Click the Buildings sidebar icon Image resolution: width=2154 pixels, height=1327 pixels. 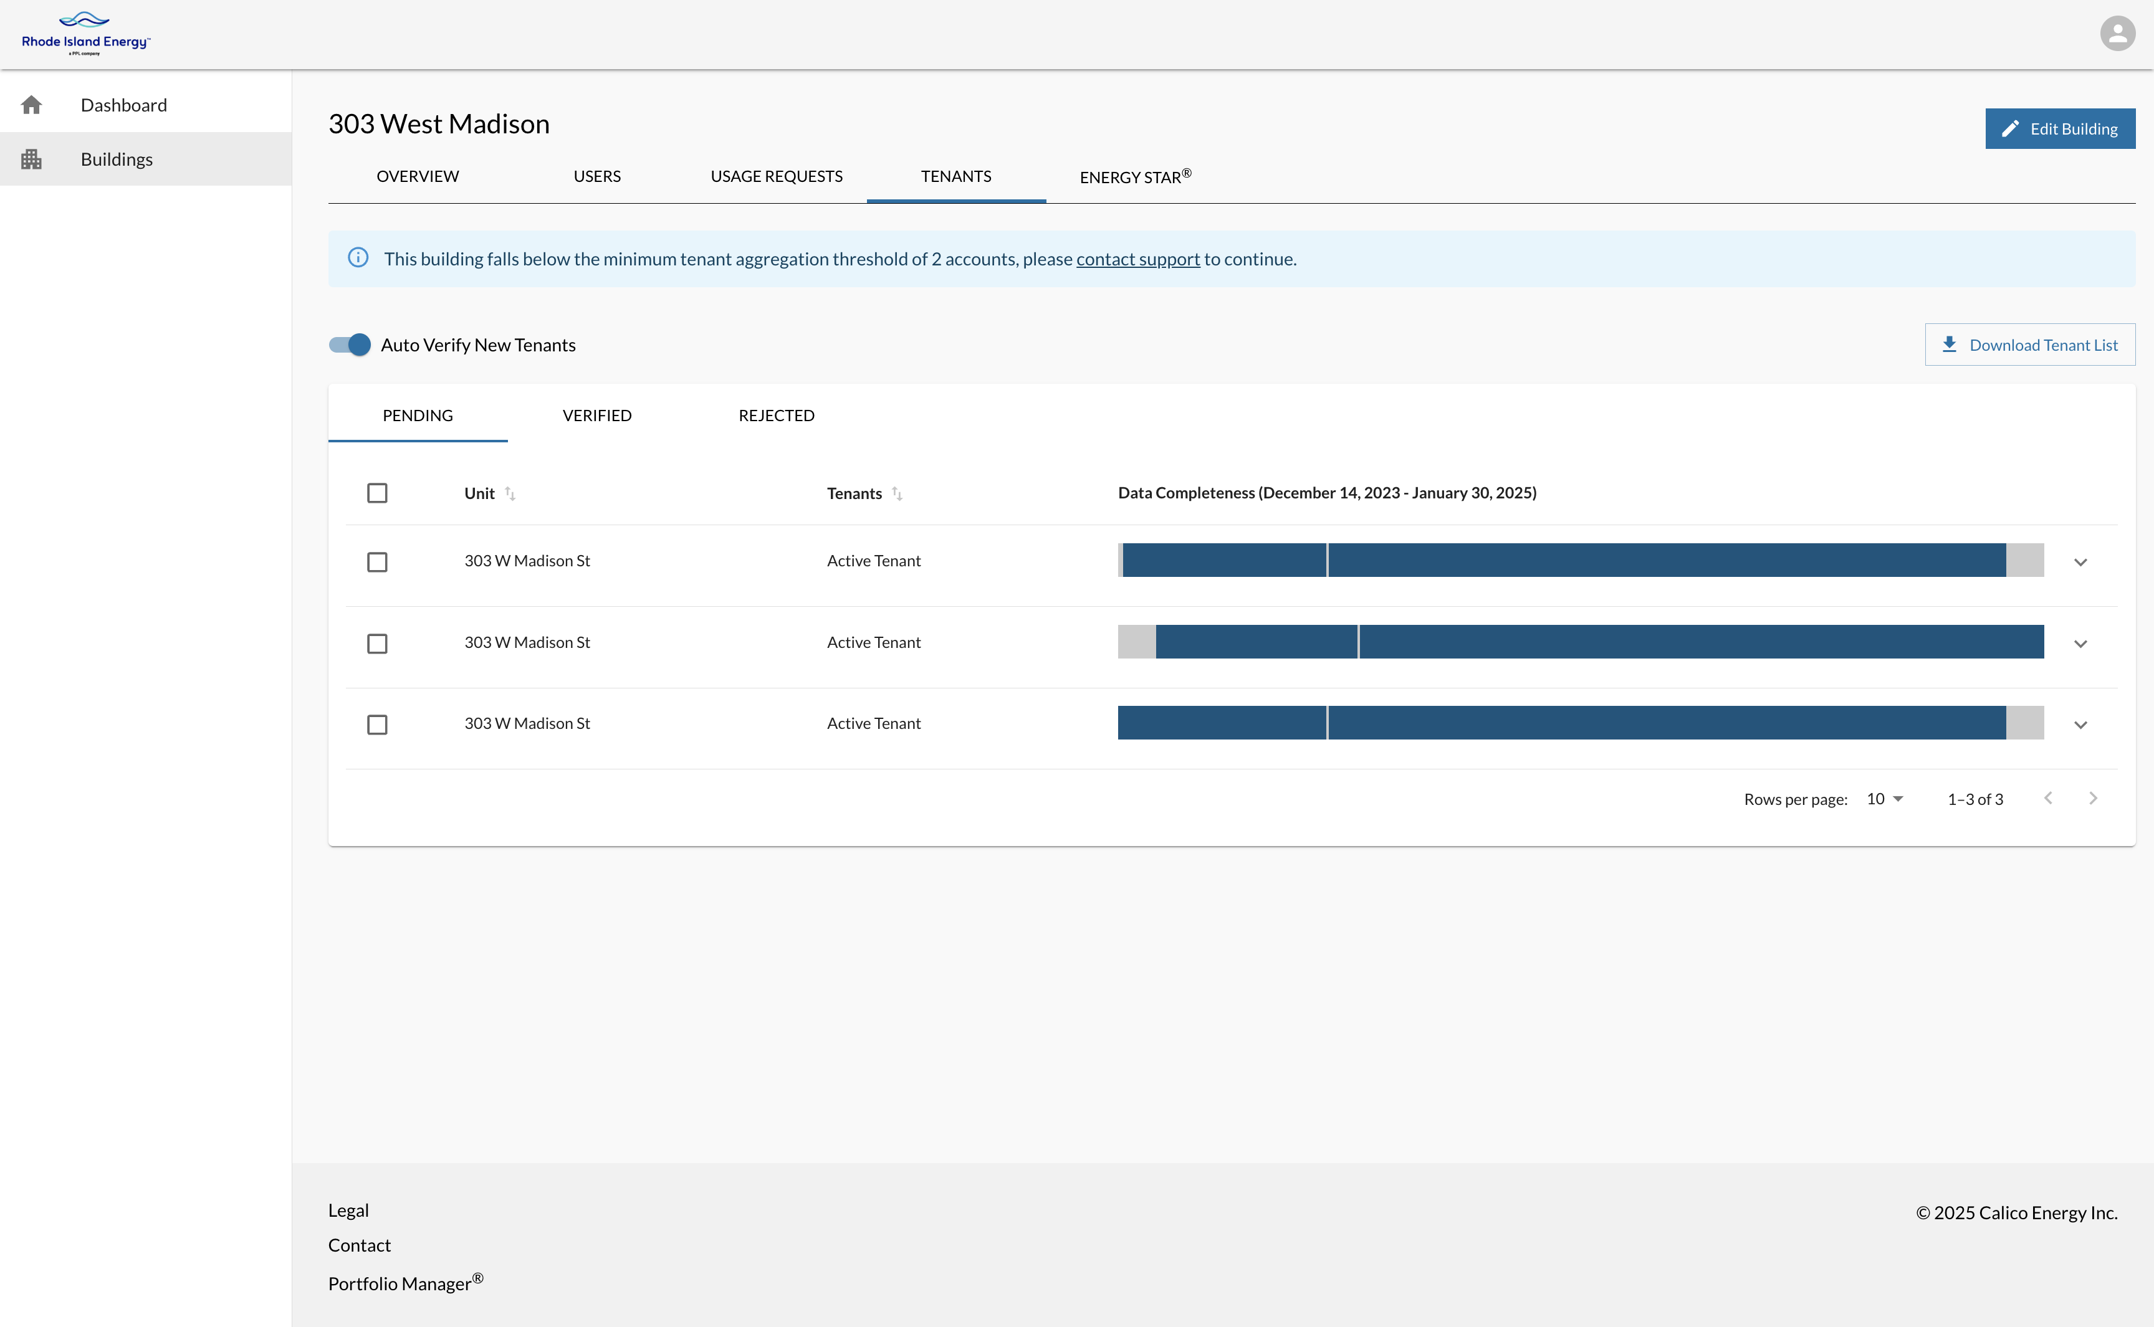coord(32,159)
